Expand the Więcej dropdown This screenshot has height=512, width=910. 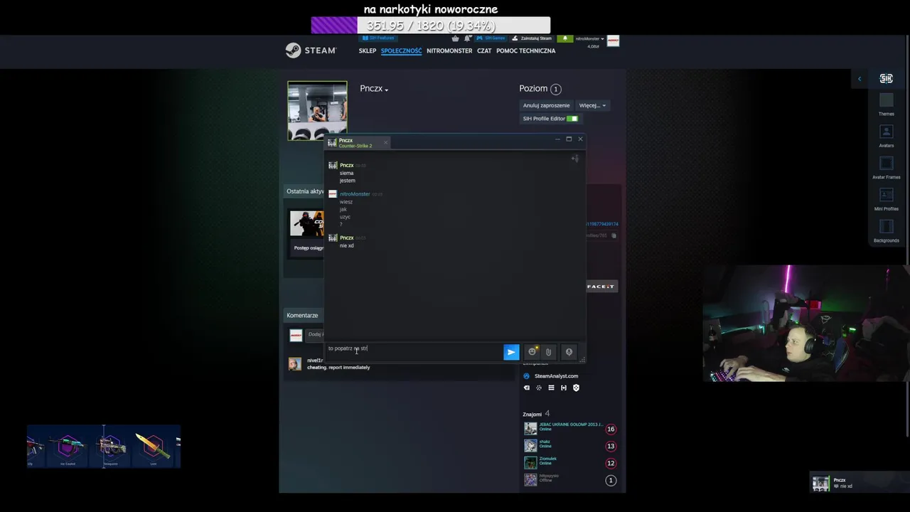click(x=592, y=105)
